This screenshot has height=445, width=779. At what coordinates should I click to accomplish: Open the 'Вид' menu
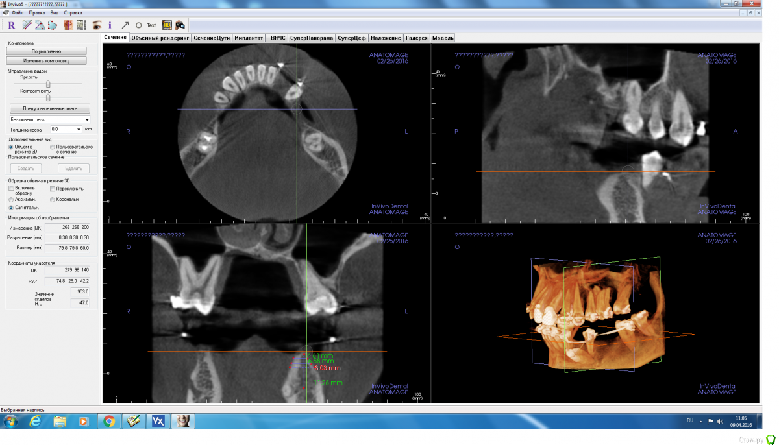(55, 12)
